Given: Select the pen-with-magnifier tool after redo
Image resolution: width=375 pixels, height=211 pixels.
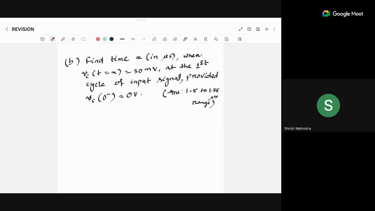Looking at the screenshot, I should point(154,39).
